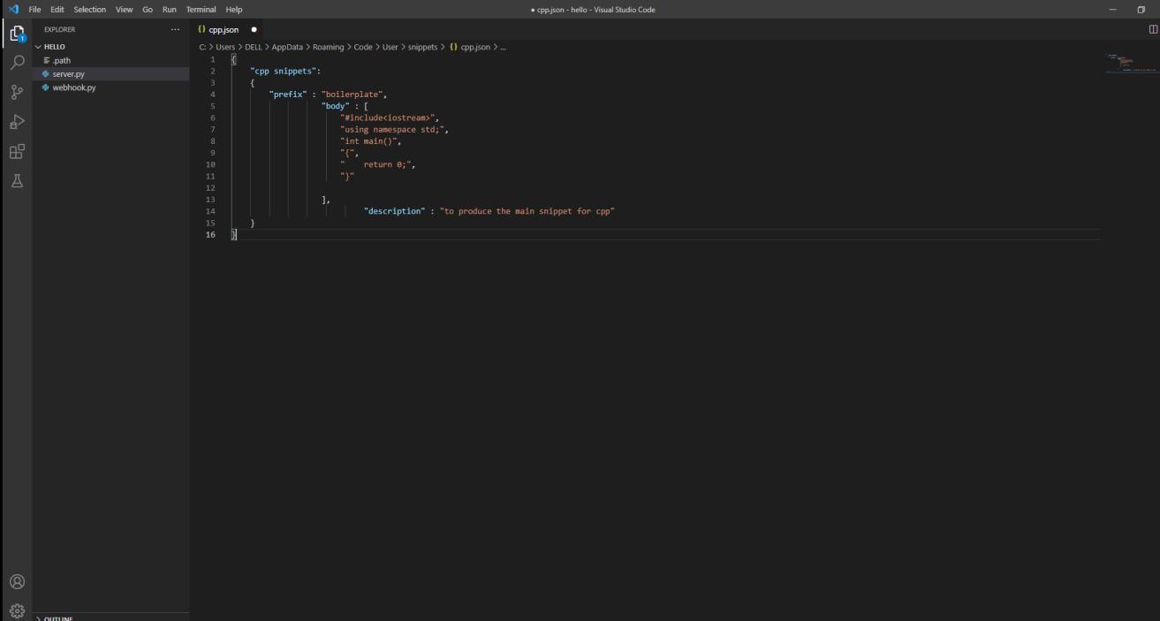Open the snippets breadcrumb dropdown
This screenshot has height=621, width=1160.
pyautogui.click(x=422, y=47)
